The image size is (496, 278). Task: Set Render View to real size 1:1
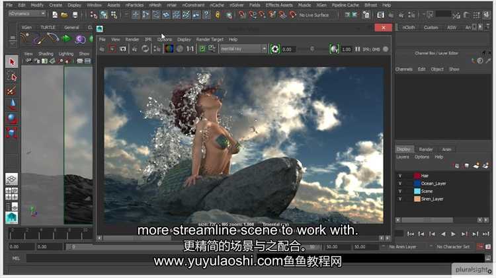tap(190, 49)
